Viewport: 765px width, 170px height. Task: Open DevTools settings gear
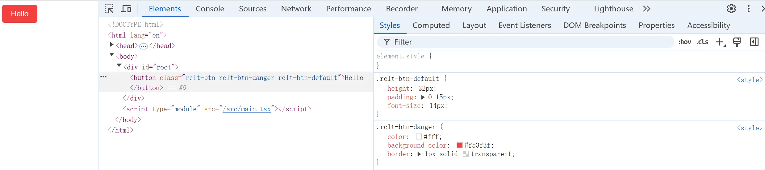pos(731,9)
